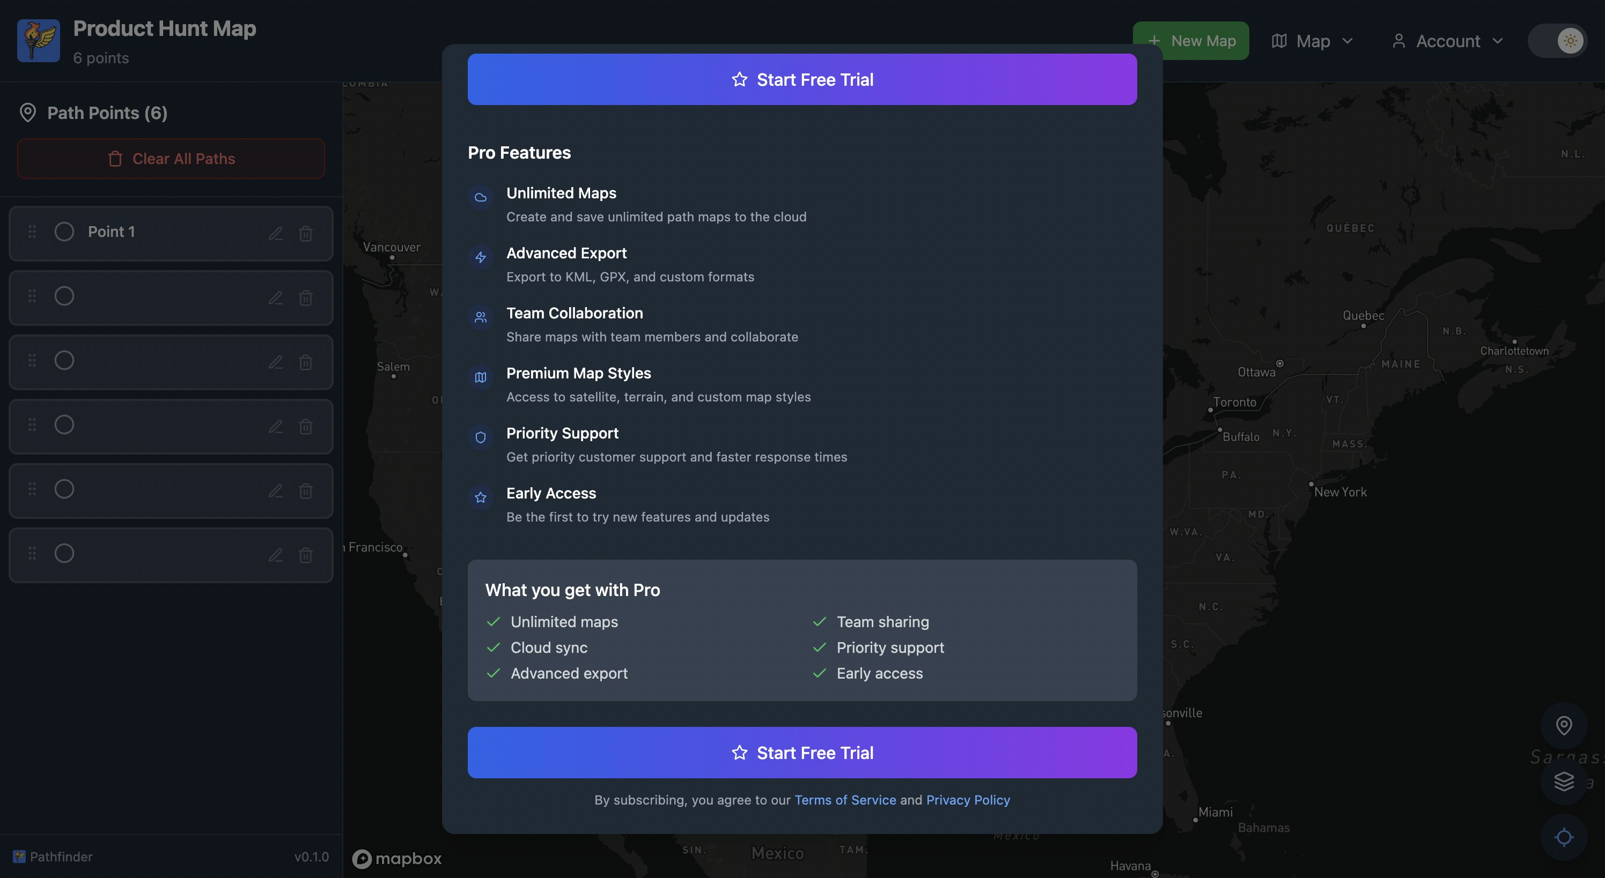Click the edit pencil icon for Point 1
Viewport: 1605px width, 878px height.
(x=275, y=234)
